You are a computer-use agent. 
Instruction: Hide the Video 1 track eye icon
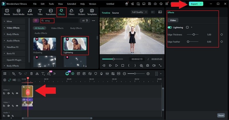(x=17, y=106)
